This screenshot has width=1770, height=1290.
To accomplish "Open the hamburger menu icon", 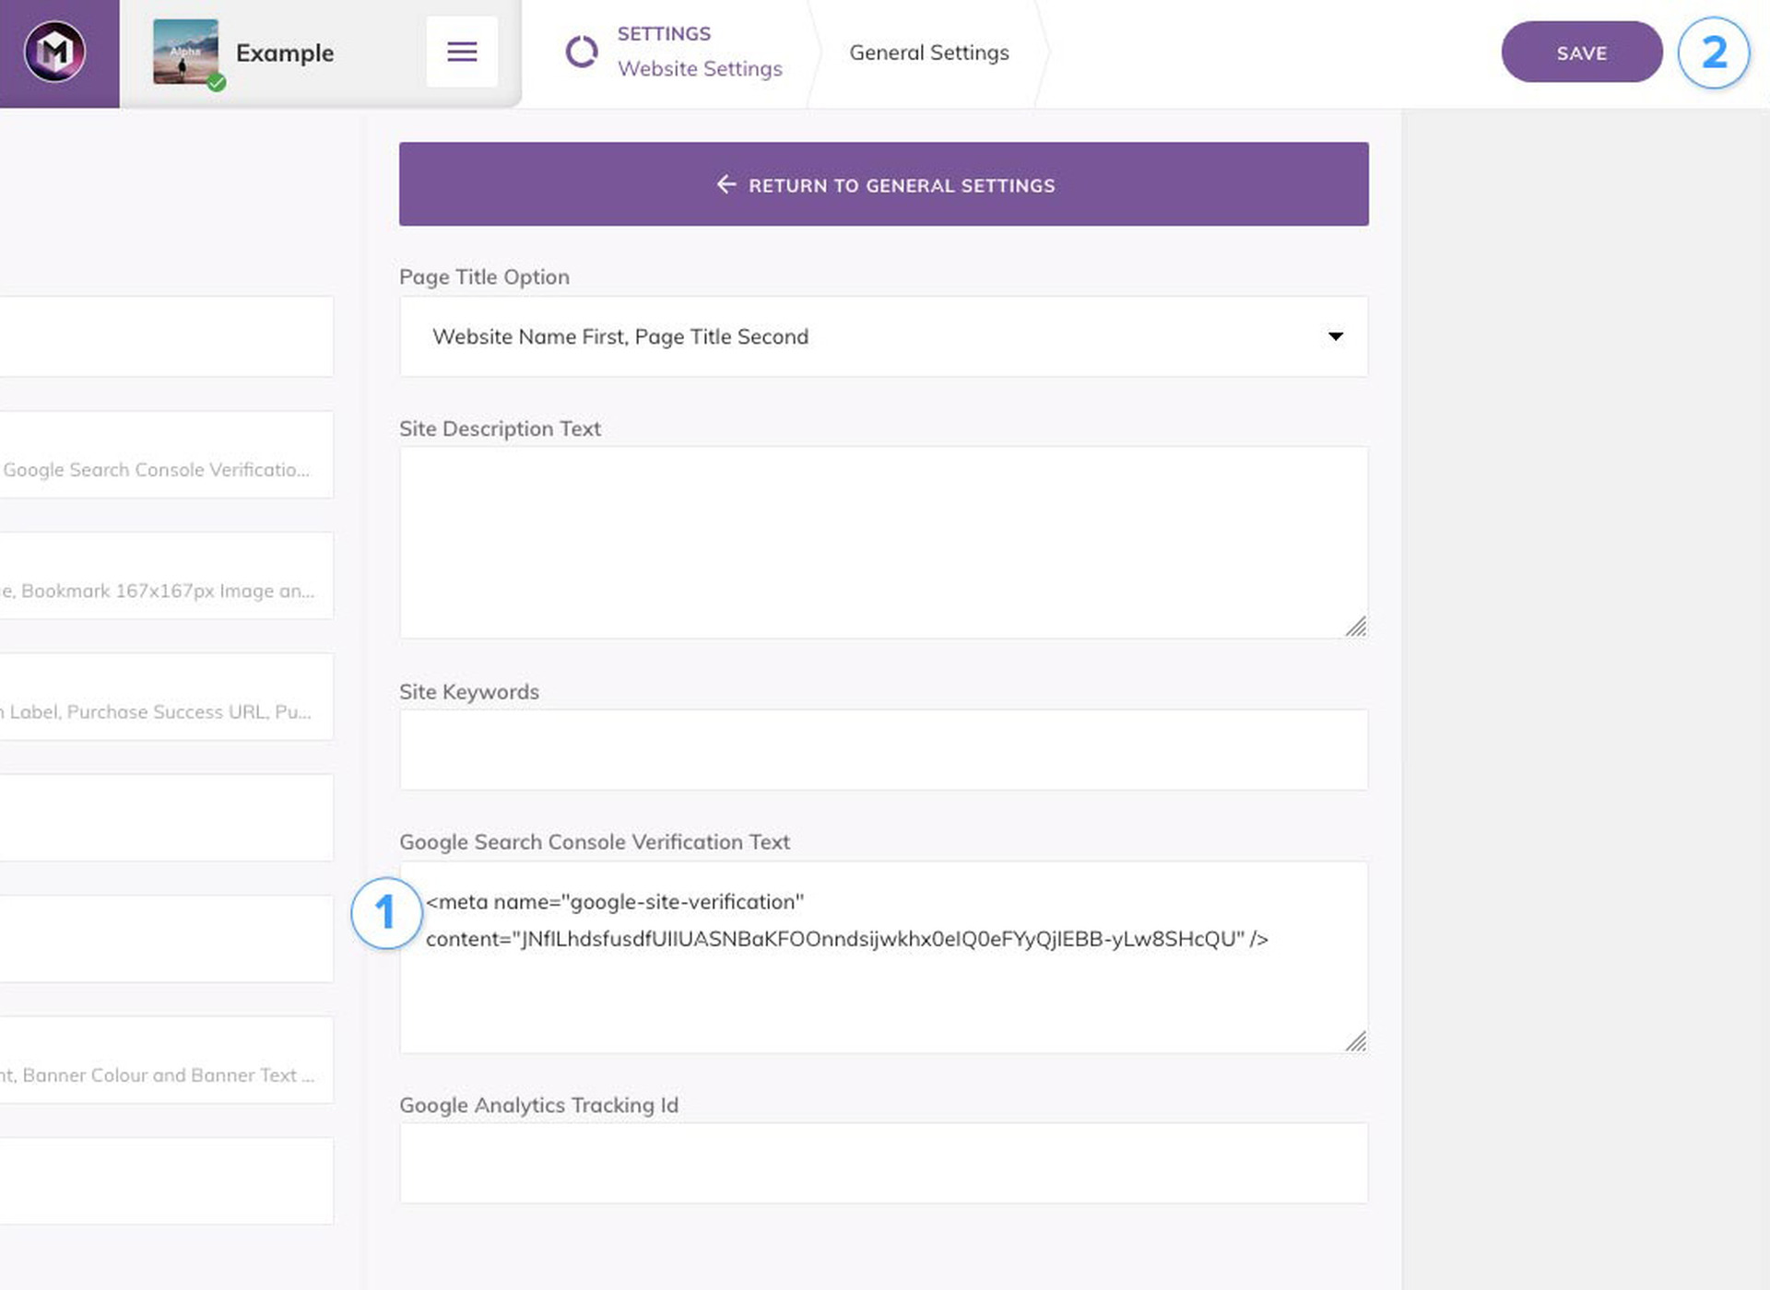I will (462, 53).
